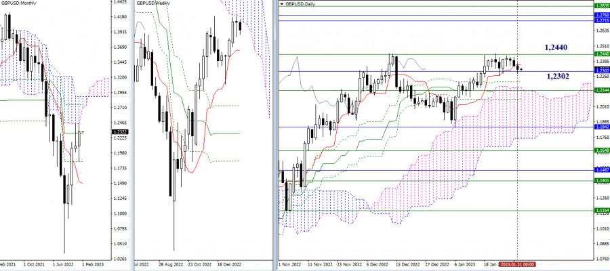Screen dimensions: 610x271
Task: Select the current price label 1.2302
Action: coord(602,70)
